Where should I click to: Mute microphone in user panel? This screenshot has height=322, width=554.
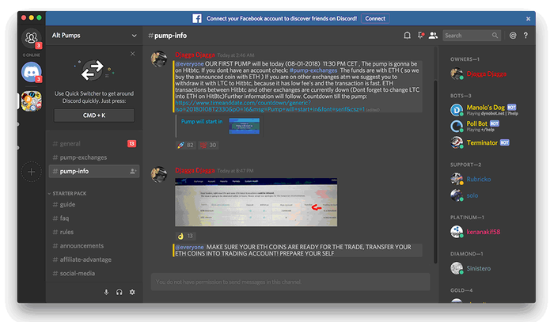click(106, 292)
